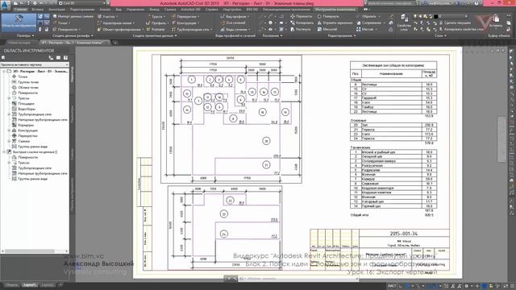Open the Points (Точки) ribbon dropdown
516x290 pixels.
pyautogui.click(x=62, y=23)
